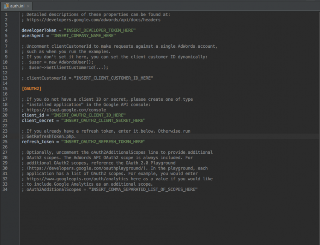The height and width of the screenshot is (245, 320).
Task: Click inside the INSERT_DEVELOPER_TOKEN_HERE string
Action: coord(100,30)
